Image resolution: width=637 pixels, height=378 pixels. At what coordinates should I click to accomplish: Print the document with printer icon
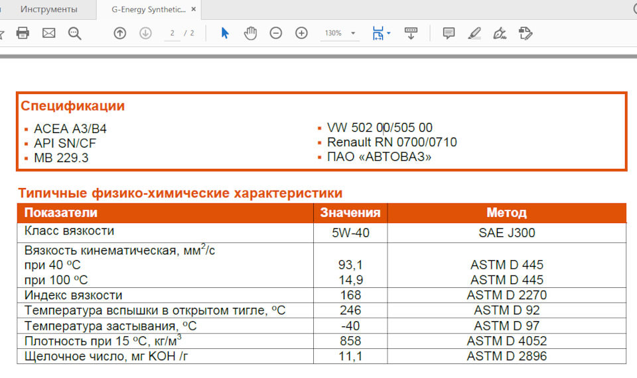[23, 33]
